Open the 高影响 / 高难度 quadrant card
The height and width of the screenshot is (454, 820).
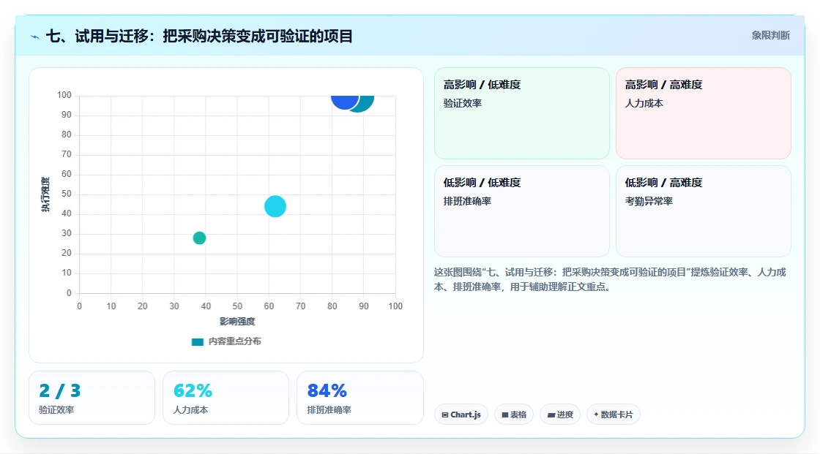coord(704,113)
